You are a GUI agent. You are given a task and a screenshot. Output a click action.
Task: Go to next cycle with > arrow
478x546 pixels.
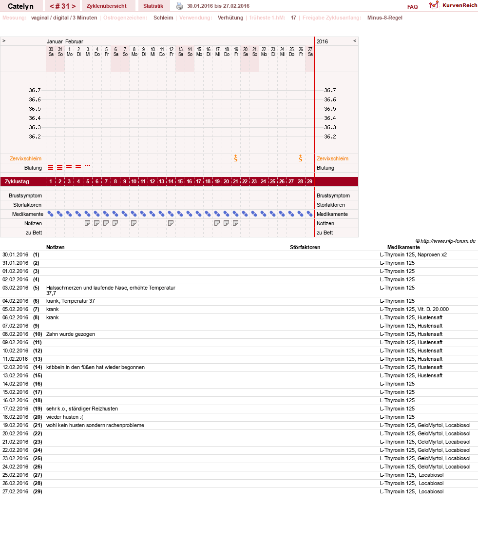point(74,6)
